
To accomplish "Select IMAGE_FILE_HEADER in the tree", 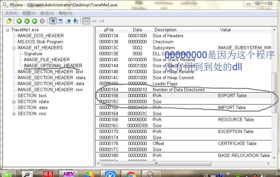I will coord(47,60).
